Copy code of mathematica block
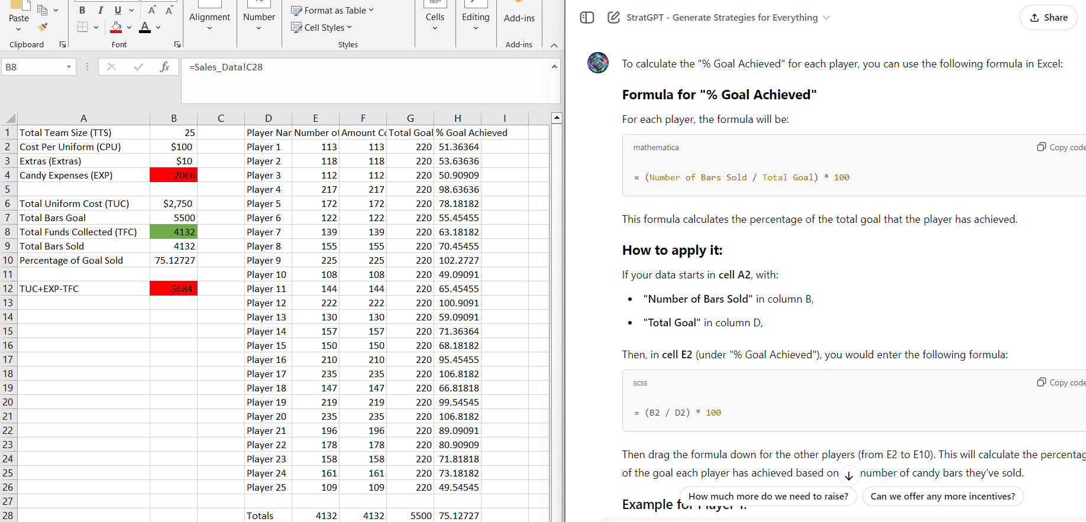 [1061, 147]
